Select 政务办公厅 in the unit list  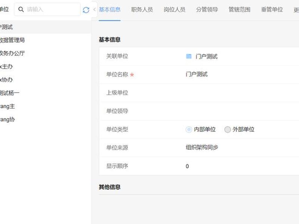46,53
